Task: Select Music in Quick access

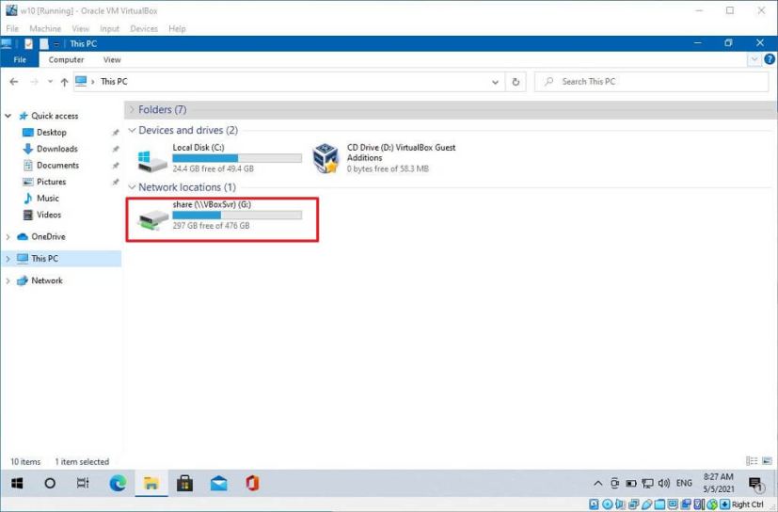Action: [x=48, y=199]
